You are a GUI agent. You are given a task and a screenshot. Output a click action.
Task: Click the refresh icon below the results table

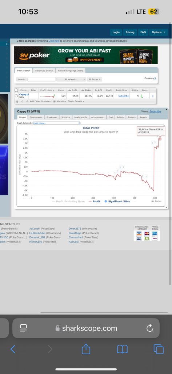tap(22, 102)
